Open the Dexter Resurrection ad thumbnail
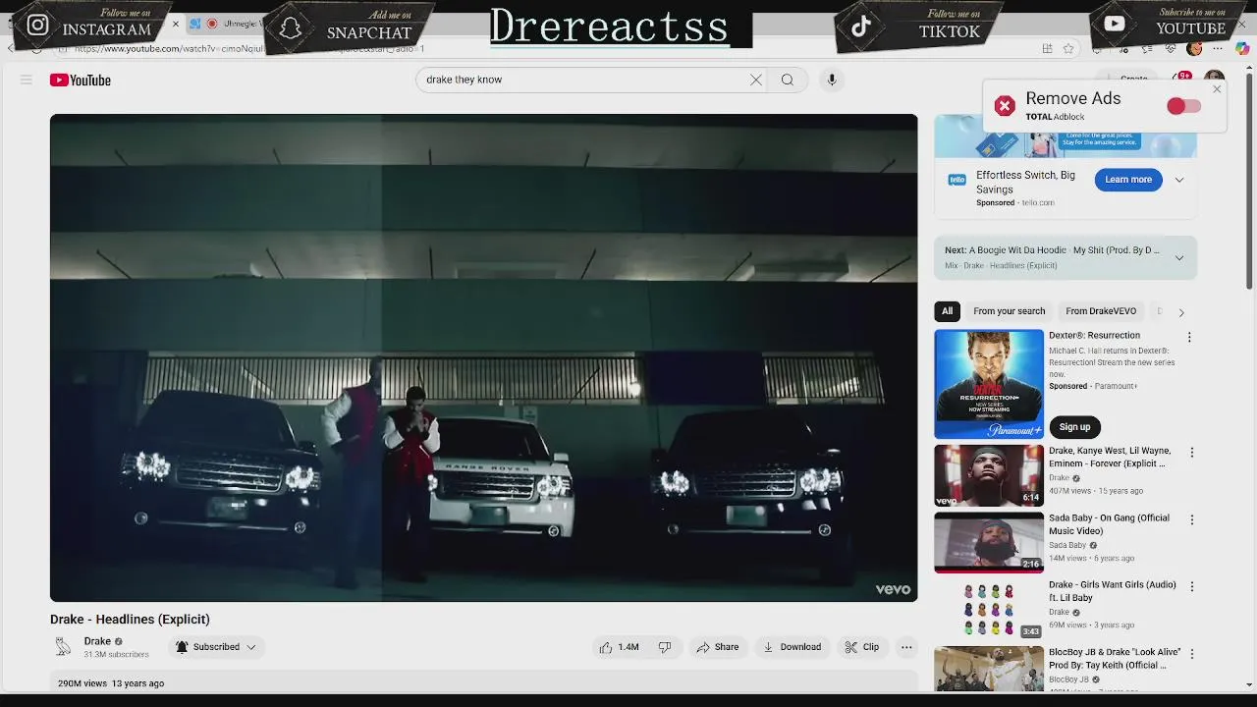 pyautogui.click(x=989, y=384)
